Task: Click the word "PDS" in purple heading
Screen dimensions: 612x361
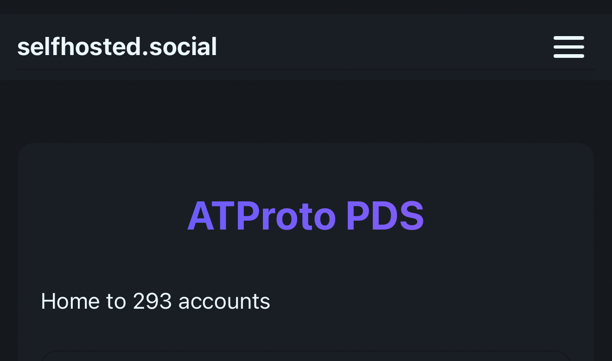Action: 385,216
